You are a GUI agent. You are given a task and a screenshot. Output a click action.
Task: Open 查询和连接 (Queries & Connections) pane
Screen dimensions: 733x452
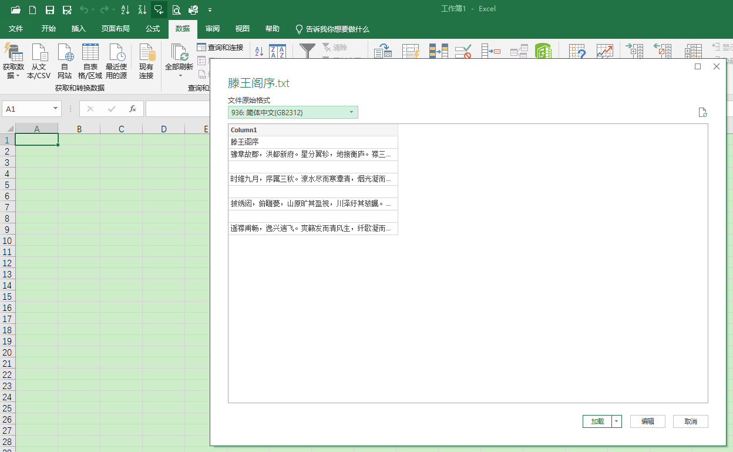coord(220,47)
